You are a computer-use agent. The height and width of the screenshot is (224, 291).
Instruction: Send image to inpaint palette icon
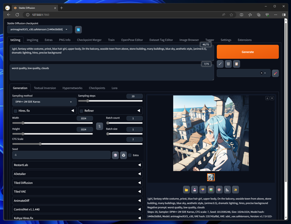pyautogui.click(x=219, y=190)
